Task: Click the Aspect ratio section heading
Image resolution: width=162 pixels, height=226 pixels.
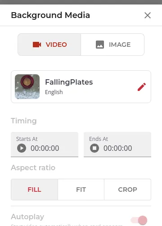Action: [x=33, y=167]
